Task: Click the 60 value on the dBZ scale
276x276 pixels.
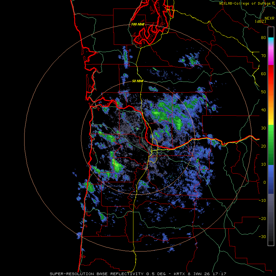Action: coord(263,74)
